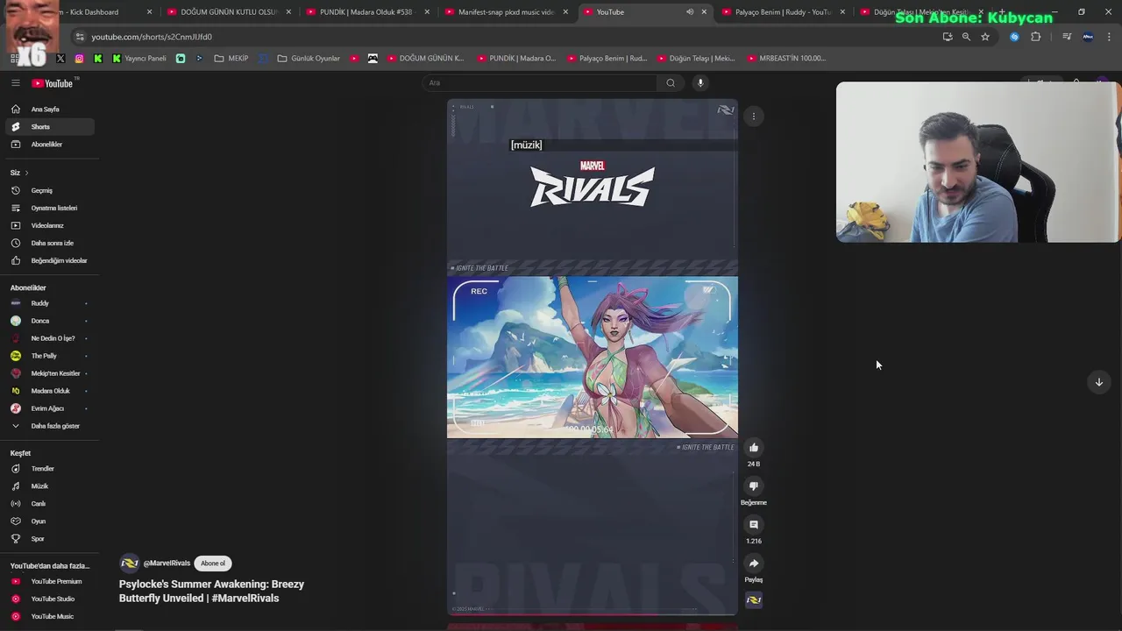Open the Günlük Oyunlar bookmarks folder
The width and height of the screenshot is (1122, 631).
coord(309,59)
